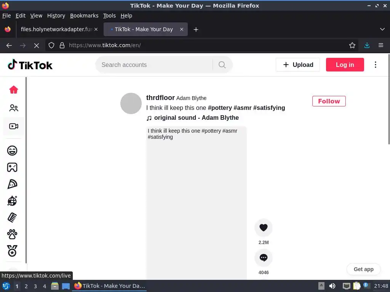Go back to previous page

[x=9, y=46]
